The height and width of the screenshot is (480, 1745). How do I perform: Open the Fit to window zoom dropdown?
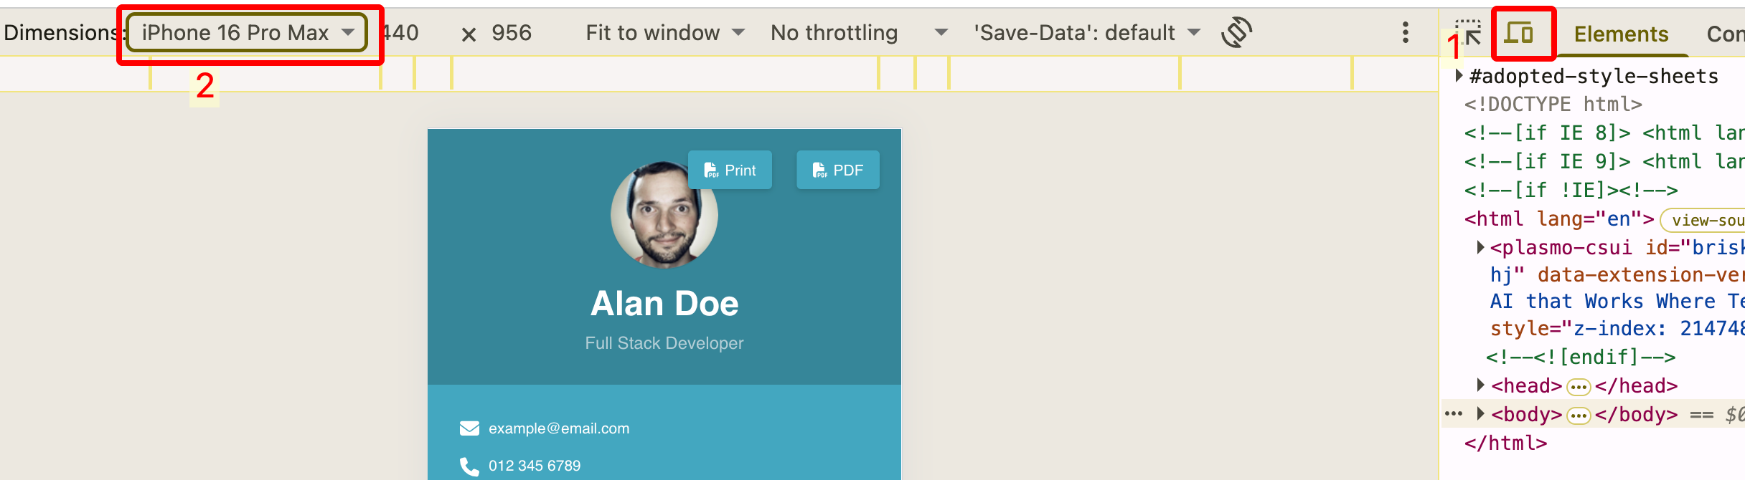coord(665,32)
